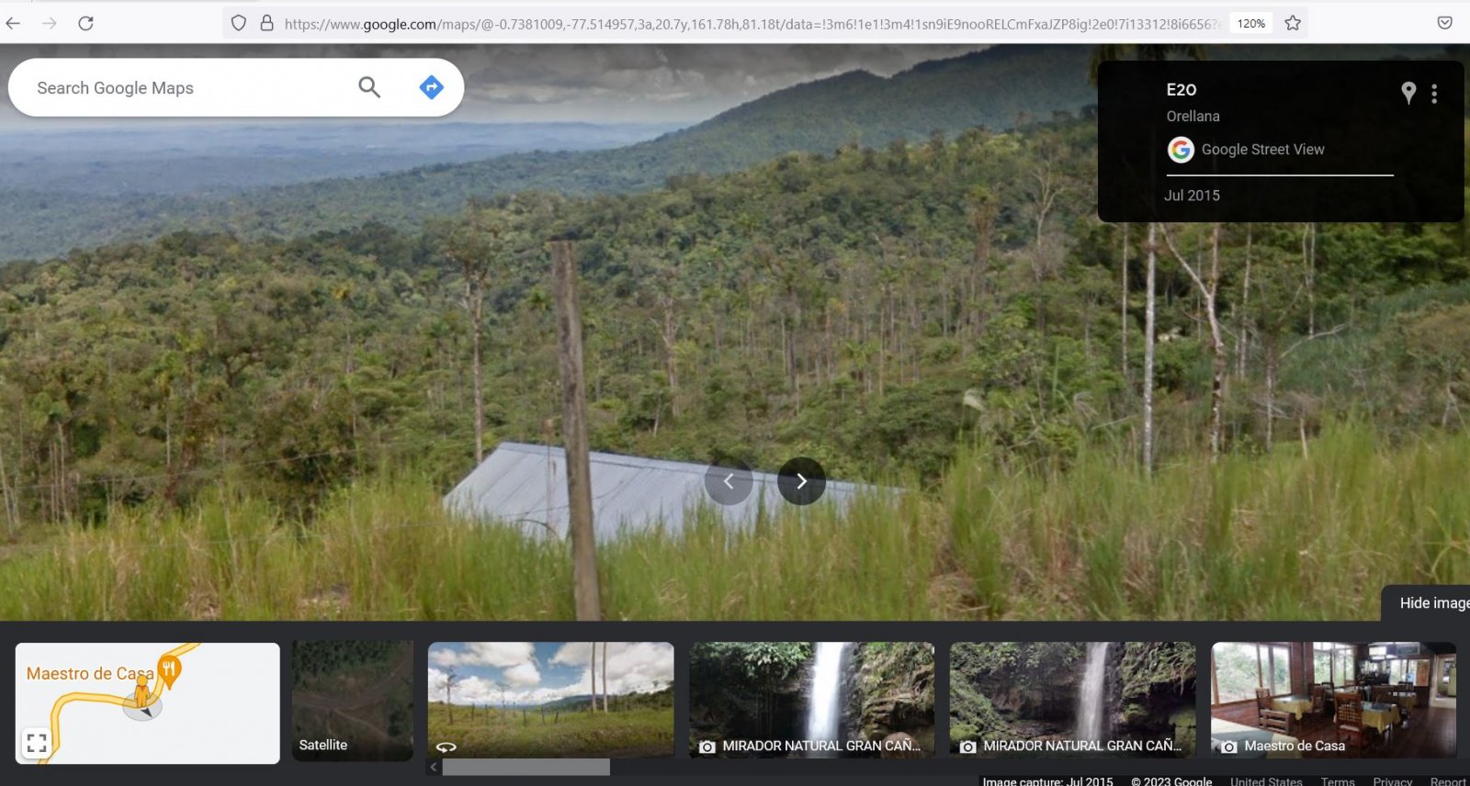This screenshot has height=786, width=1470.
Task: Hide imagery strip with Hide imagery button
Action: click(1430, 603)
